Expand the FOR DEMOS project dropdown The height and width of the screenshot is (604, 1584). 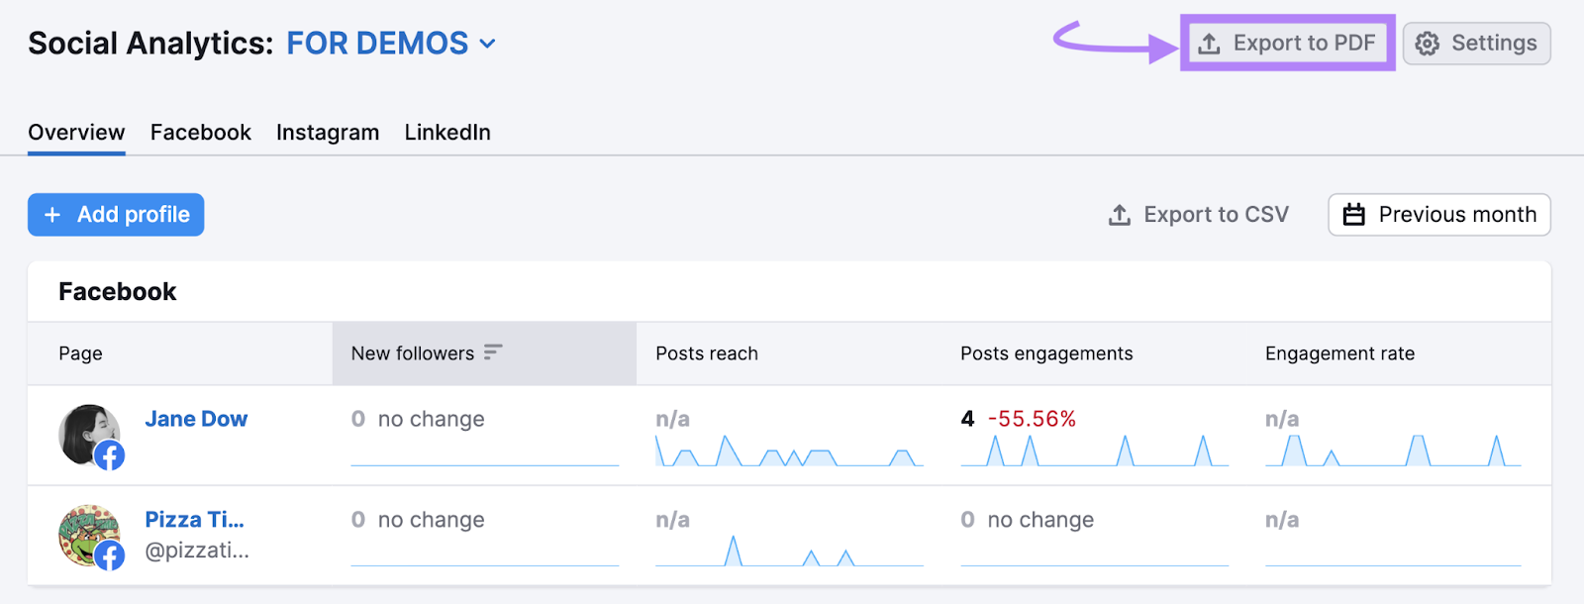click(485, 44)
